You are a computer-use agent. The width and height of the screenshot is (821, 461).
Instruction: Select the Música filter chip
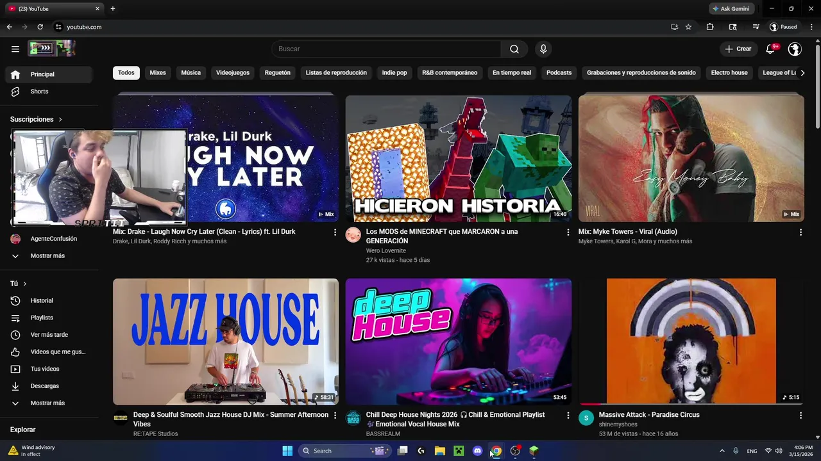click(x=191, y=73)
